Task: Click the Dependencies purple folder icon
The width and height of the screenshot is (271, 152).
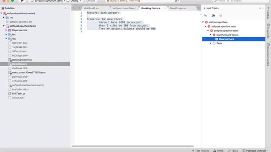Action: click(10, 30)
